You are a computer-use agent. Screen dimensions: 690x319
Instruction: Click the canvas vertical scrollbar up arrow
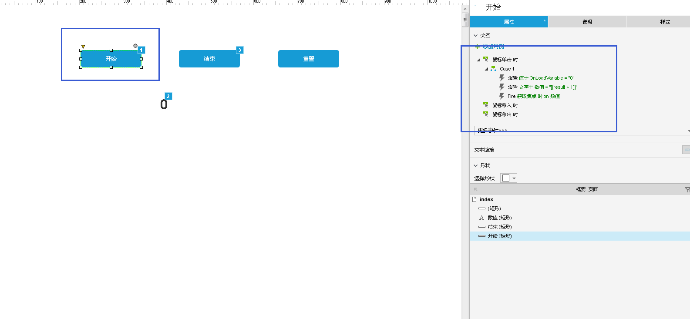pyautogui.click(x=465, y=8)
